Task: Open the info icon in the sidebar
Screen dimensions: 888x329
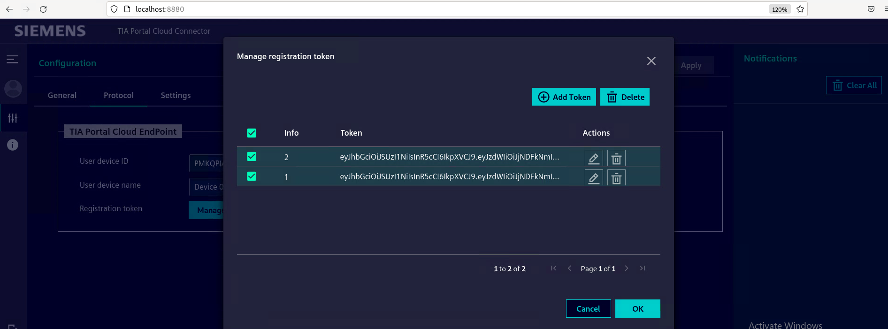Action: (x=13, y=145)
